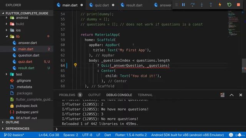246x138 pixels.
Task: Pause the debug session
Action: [183, 5]
